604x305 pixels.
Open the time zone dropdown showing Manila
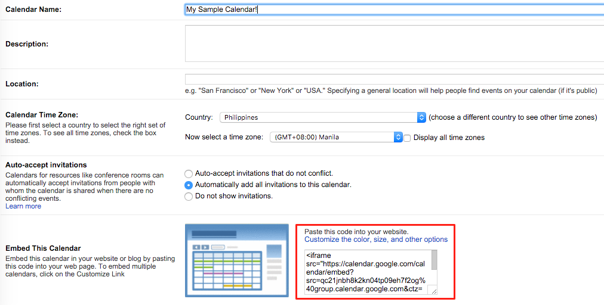(x=336, y=137)
